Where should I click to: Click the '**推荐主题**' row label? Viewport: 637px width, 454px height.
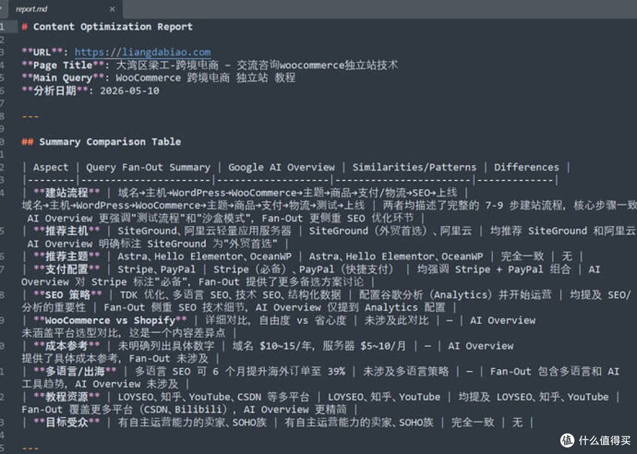[67, 256]
